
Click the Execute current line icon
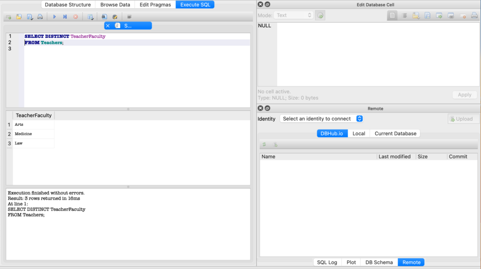tap(65, 17)
